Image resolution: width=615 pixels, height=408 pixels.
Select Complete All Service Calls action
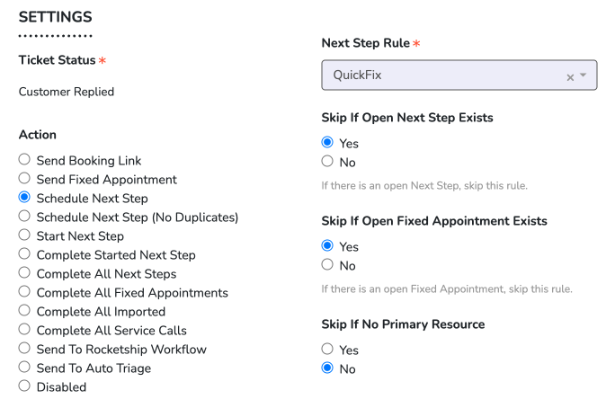tap(24, 330)
